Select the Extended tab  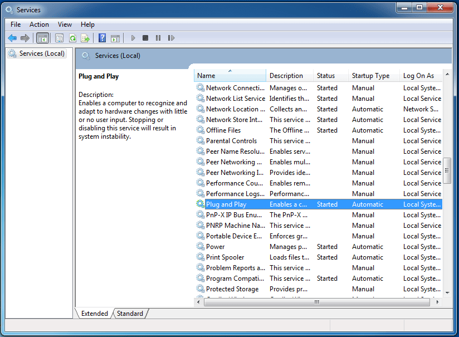pos(95,314)
